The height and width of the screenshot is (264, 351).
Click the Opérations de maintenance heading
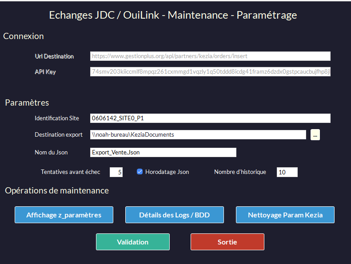57,190
